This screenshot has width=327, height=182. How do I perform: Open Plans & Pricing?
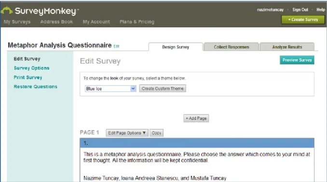pyautogui.click(x=137, y=22)
